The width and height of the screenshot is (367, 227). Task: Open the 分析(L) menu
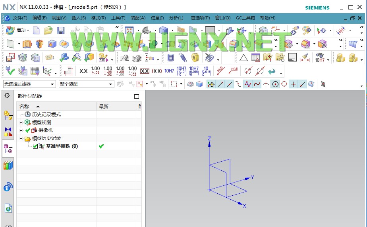tap(176, 18)
